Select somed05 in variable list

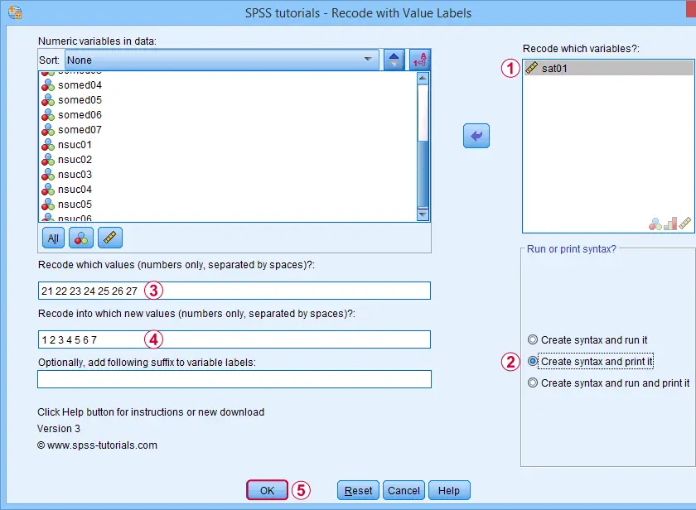(228, 100)
